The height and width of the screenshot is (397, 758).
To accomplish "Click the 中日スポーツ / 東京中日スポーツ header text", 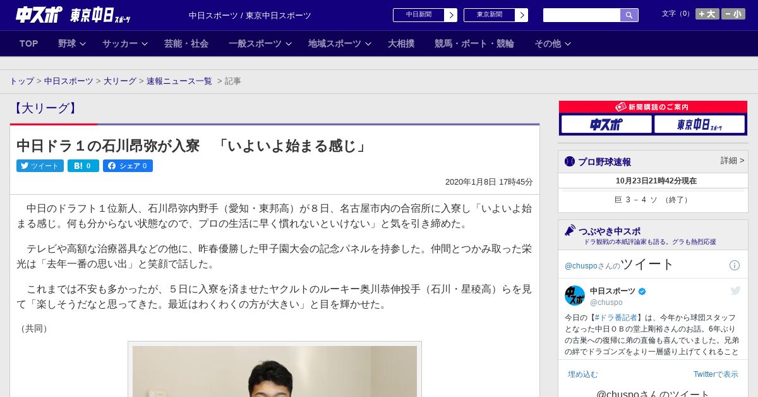I will coord(250,16).
